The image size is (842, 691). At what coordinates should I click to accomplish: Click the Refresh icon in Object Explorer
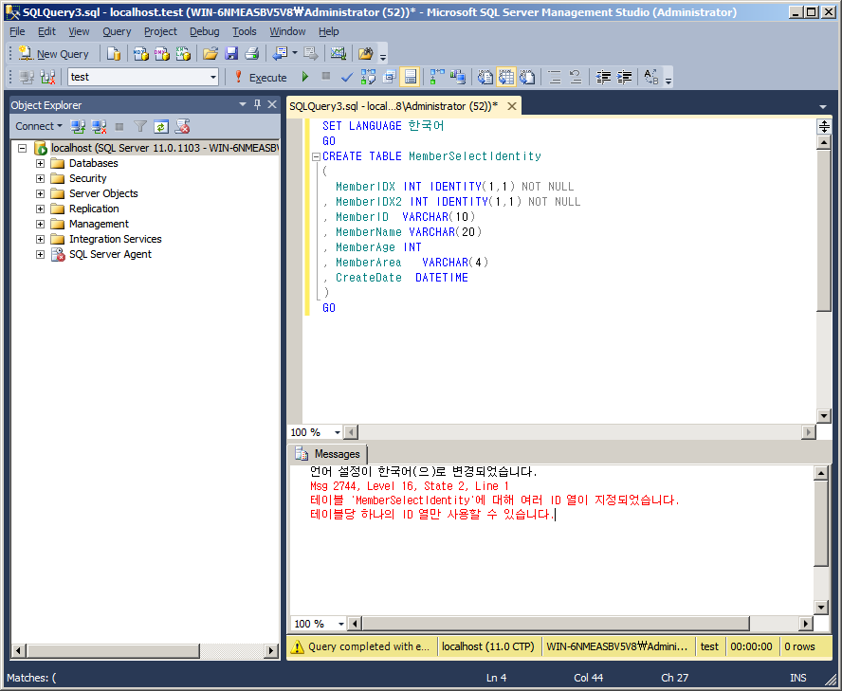[x=161, y=127]
